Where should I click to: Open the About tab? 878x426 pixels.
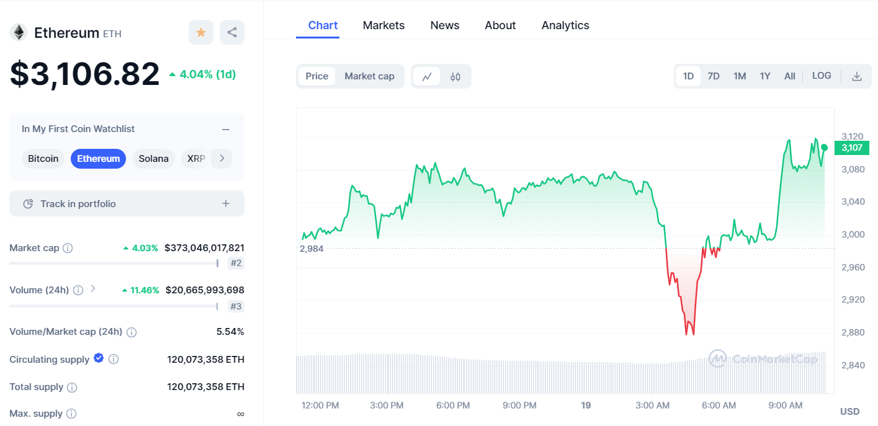click(x=500, y=25)
